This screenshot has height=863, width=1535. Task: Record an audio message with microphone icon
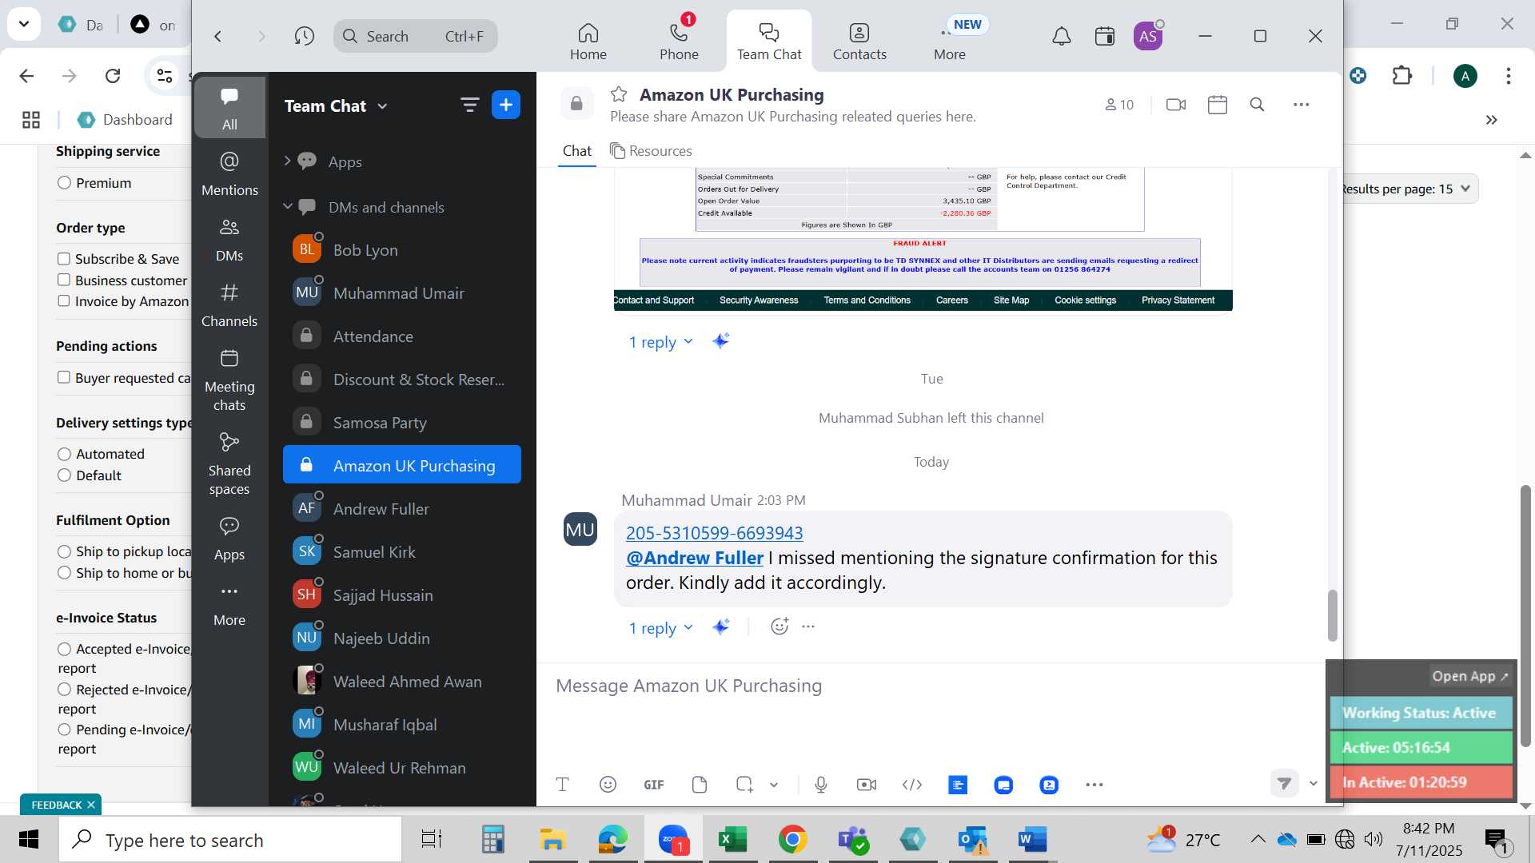coord(821,785)
